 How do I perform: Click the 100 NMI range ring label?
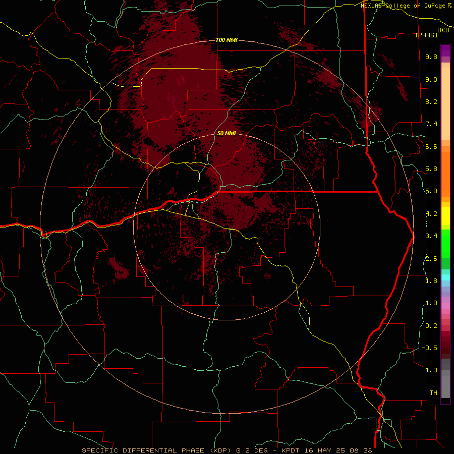pos(226,40)
